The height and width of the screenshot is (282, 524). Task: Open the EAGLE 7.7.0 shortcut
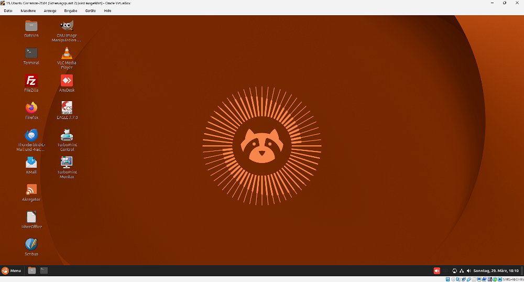(x=67, y=108)
